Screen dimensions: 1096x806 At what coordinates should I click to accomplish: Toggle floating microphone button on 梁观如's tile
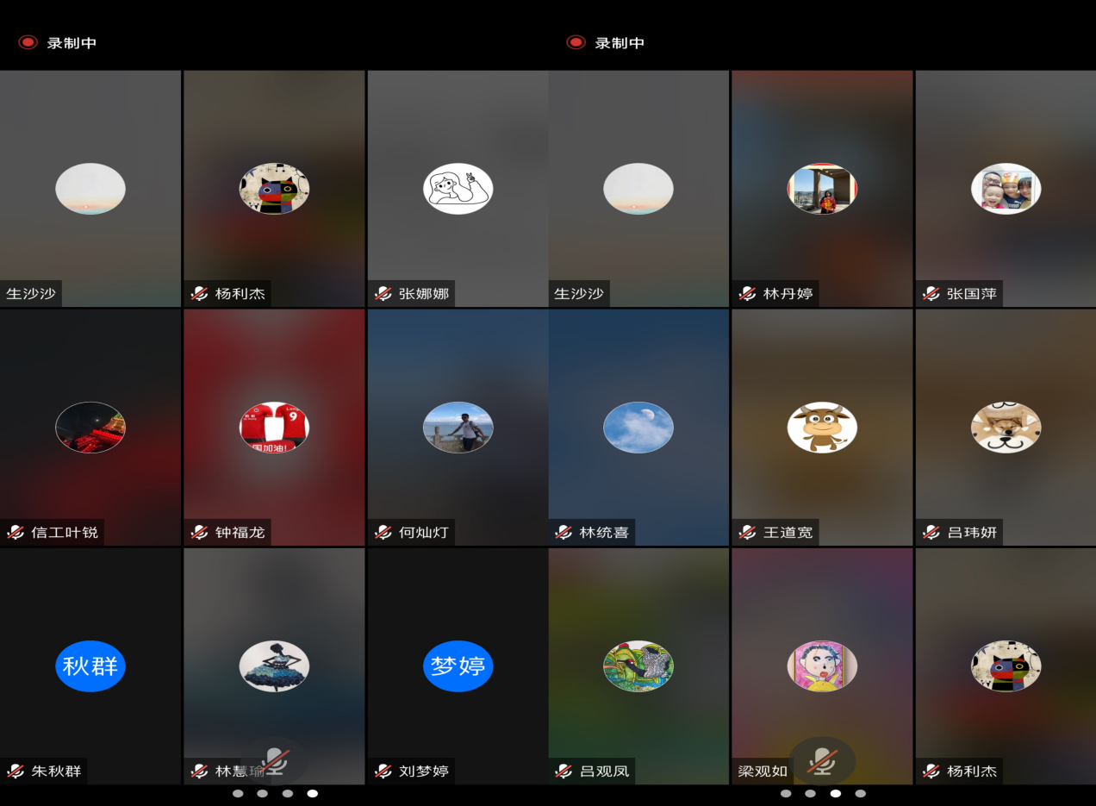click(x=822, y=761)
